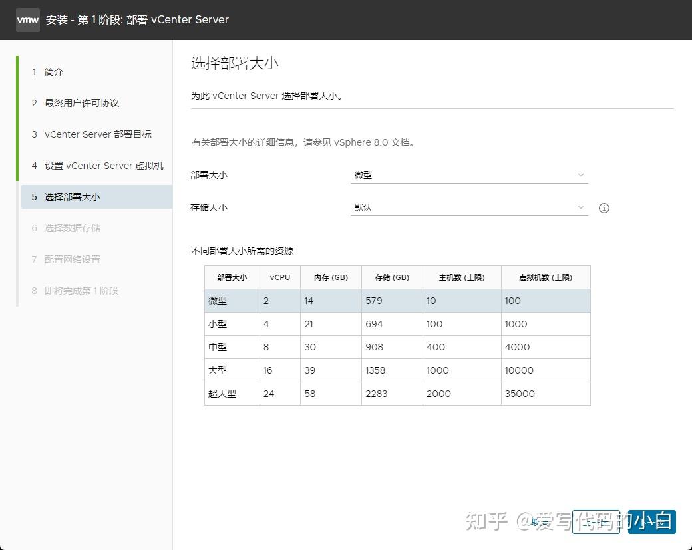Click the 虚拟机数 (上限) column header
Screen dimensions: 692x550
point(546,277)
